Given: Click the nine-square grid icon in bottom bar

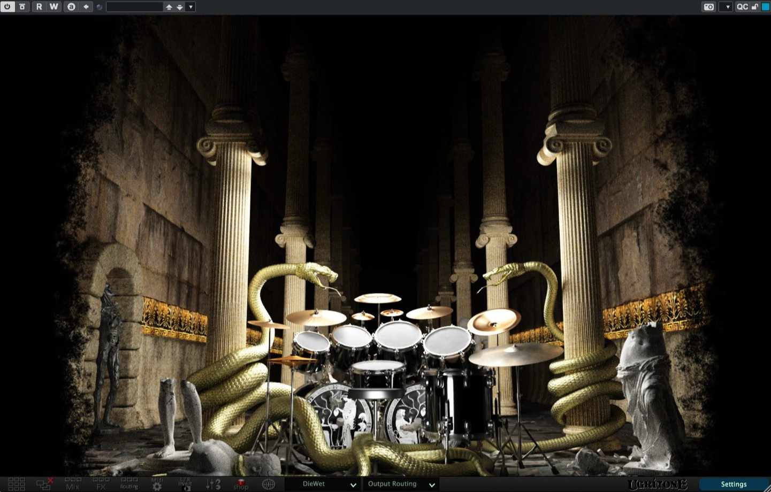Looking at the screenshot, I should 17,484.
